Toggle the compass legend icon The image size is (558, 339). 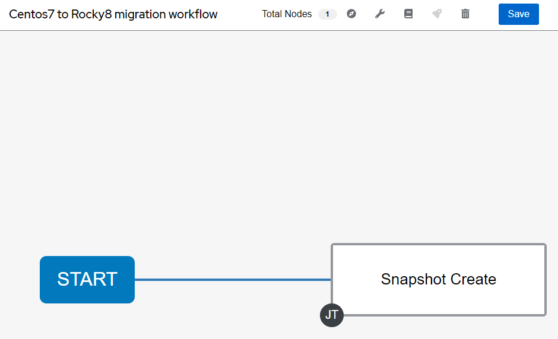pyautogui.click(x=351, y=14)
